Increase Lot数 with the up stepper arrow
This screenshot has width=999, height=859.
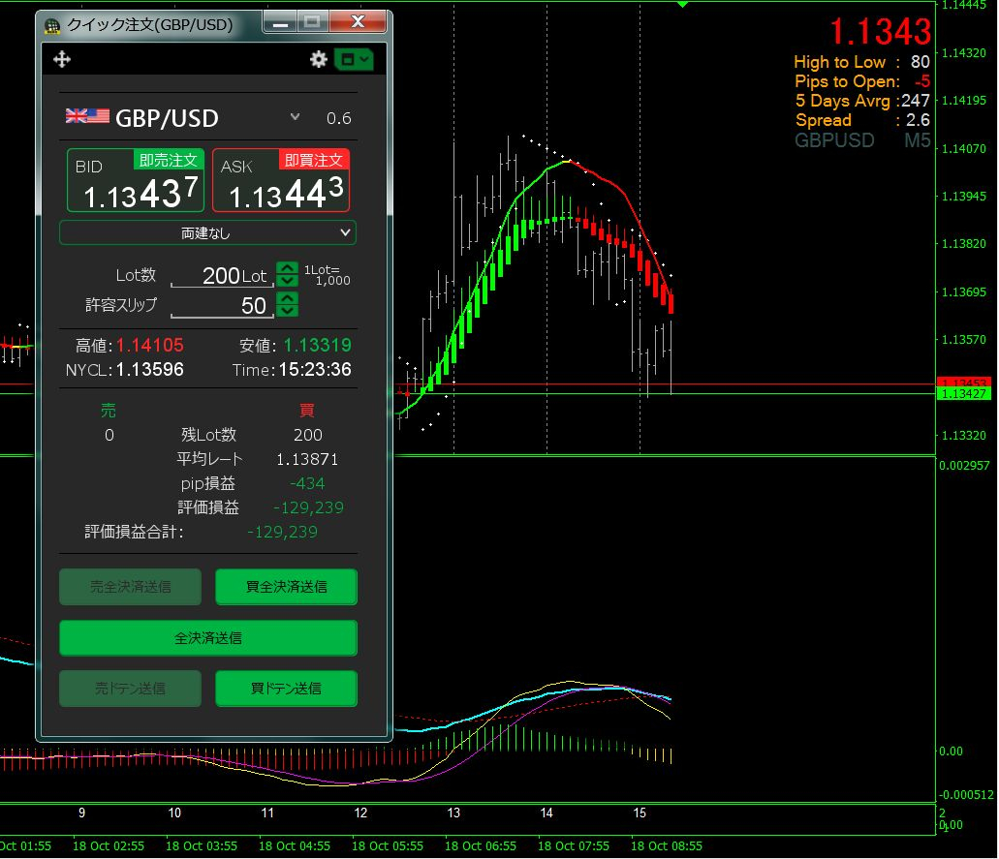click(x=287, y=268)
